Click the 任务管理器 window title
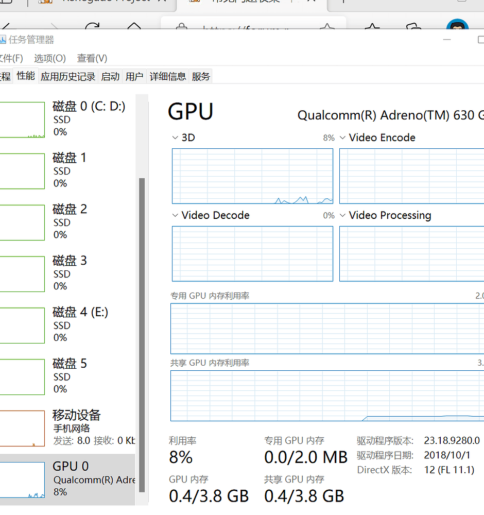The image size is (484, 515). [x=31, y=40]
